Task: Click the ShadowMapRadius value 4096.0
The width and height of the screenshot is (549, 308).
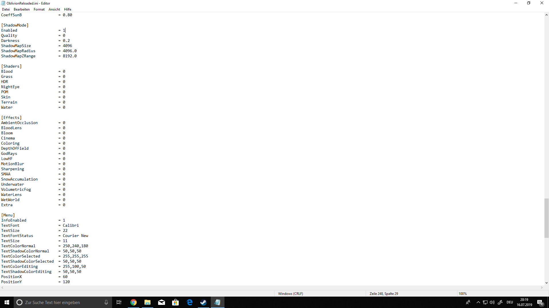Action: tap(70, 51)
